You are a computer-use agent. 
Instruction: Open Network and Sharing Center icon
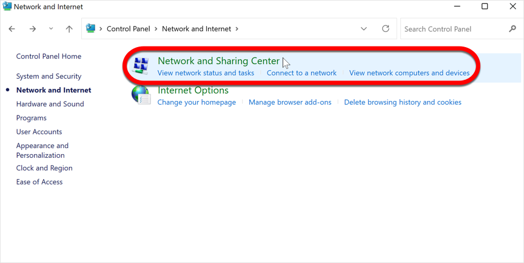pos(140,66)
